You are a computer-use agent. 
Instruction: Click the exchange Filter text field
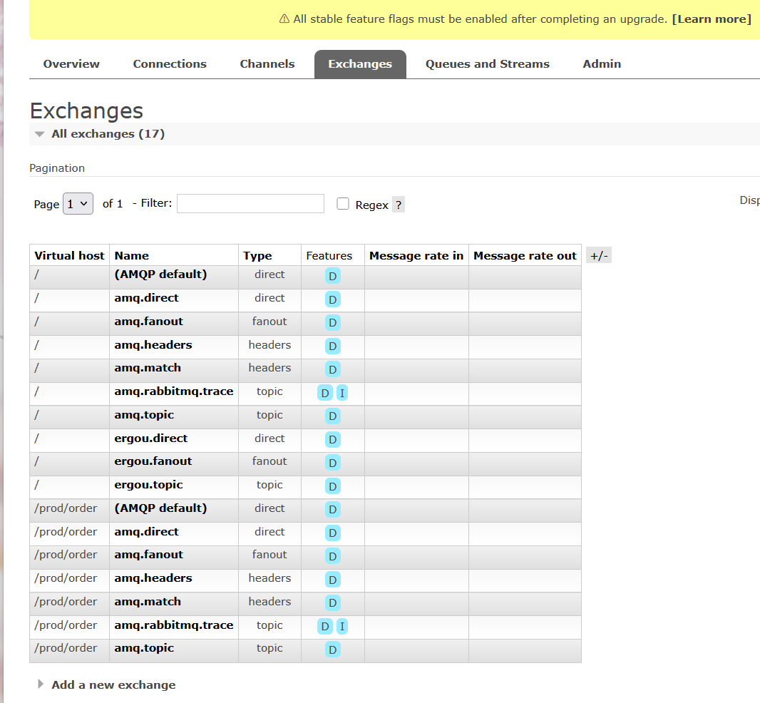pyautogui.click(x=250, y=204)
